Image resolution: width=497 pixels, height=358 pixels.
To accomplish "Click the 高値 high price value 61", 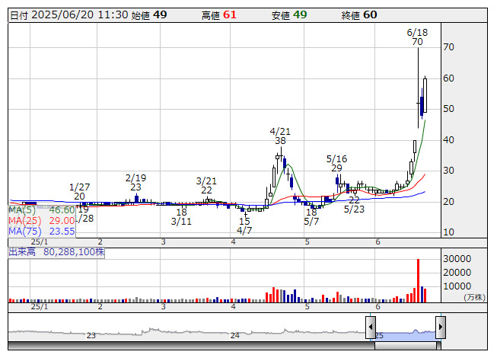I will (229, 15).
